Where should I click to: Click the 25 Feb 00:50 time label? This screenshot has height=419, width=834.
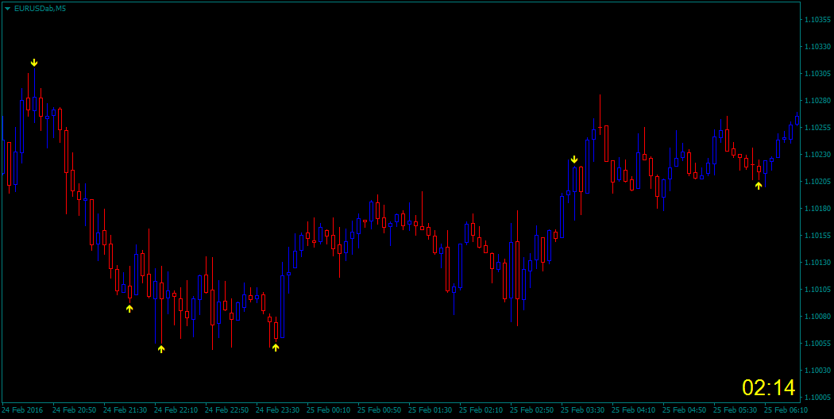pos(379,410)
